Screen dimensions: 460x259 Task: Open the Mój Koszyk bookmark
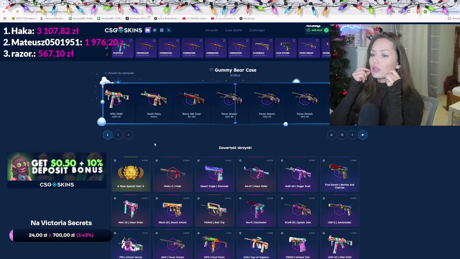pos(247,18)
